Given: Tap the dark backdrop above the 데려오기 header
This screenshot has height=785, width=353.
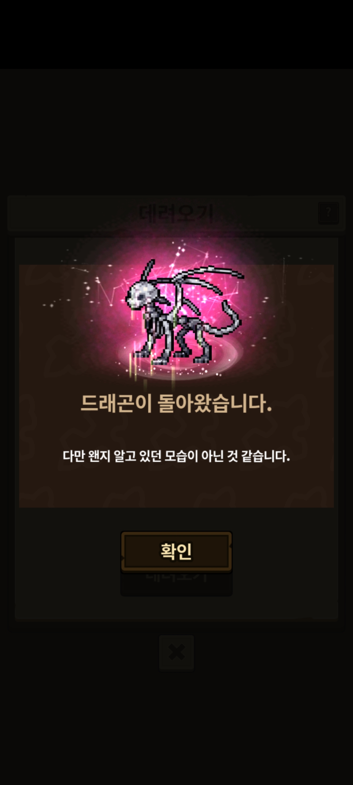Looking at the screenshot, I should click(x=176, y=131).
